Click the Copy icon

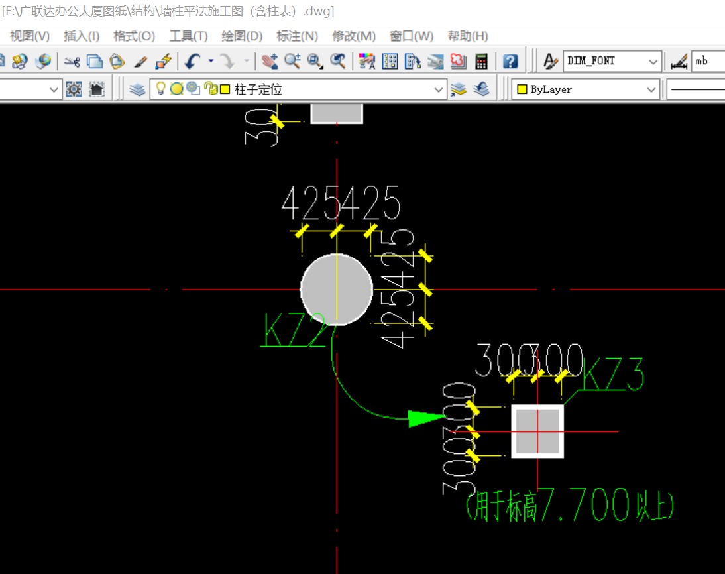[94, 61]
